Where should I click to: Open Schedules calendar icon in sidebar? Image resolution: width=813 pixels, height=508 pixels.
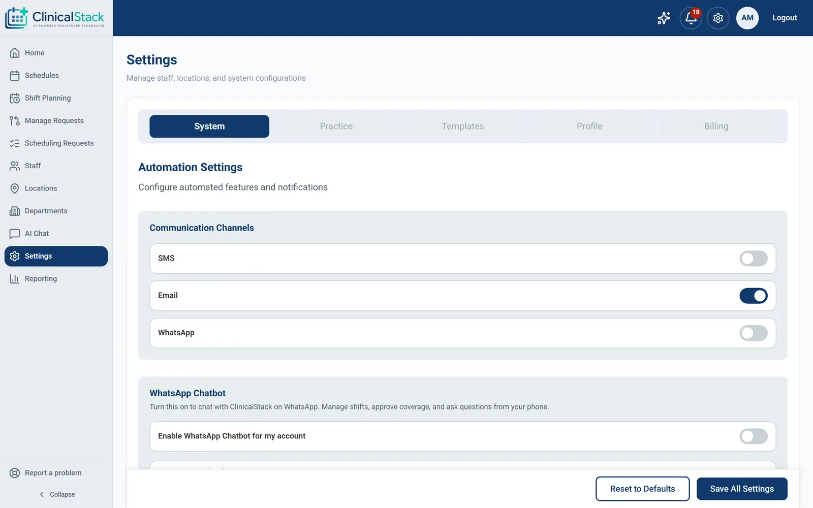[x=15, y=75]
